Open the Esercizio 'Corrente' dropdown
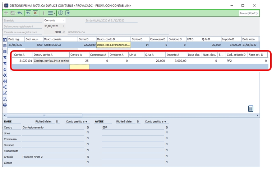The image size is (272, 169). click(64, 20)
